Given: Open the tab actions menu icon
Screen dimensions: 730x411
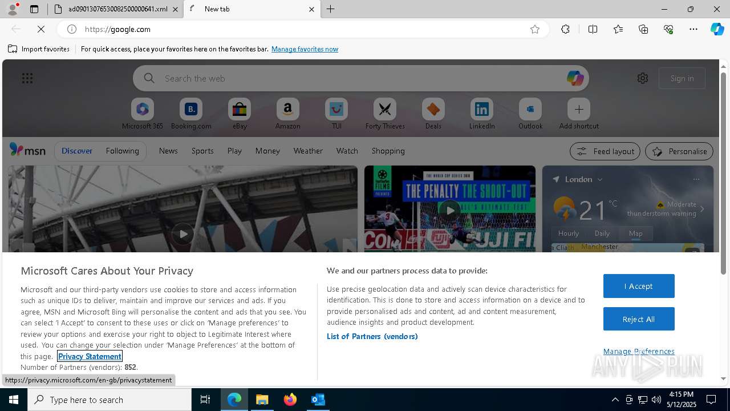Looking at the screenshot, I should click(34, 9).
